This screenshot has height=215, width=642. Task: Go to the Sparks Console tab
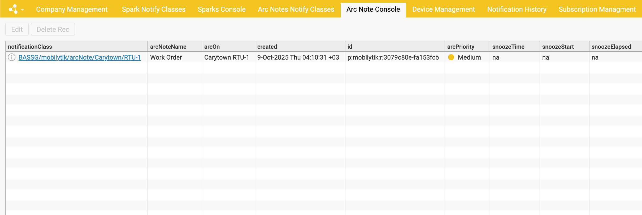tap(222, 9)
